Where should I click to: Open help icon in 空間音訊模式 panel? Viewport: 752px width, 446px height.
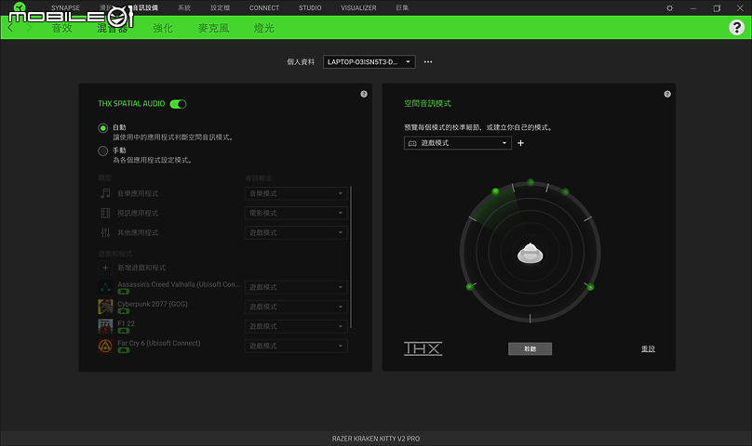pyautogui.click(x=667, y=94)
